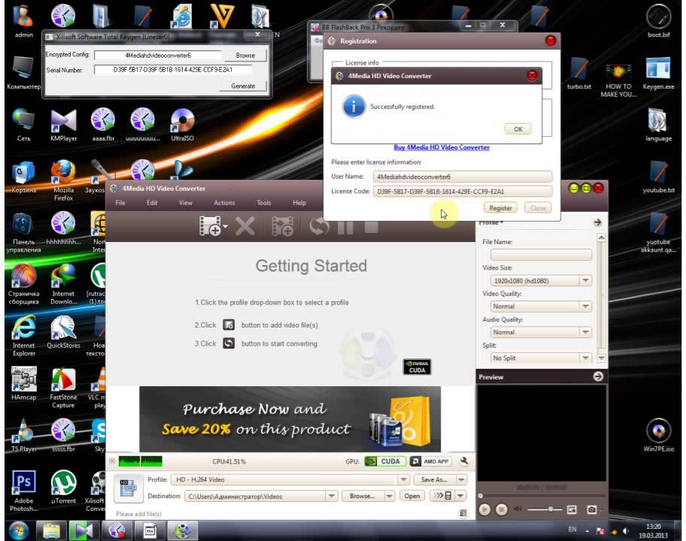Viewport: 686px width, 541px height.
Task: Open Windows Explorer from taskbar
Action: 51,530
